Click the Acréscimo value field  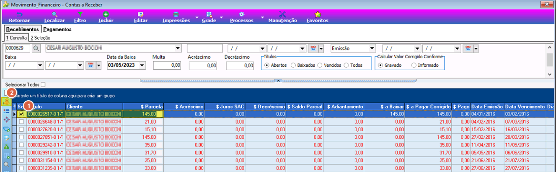point(203,65)
